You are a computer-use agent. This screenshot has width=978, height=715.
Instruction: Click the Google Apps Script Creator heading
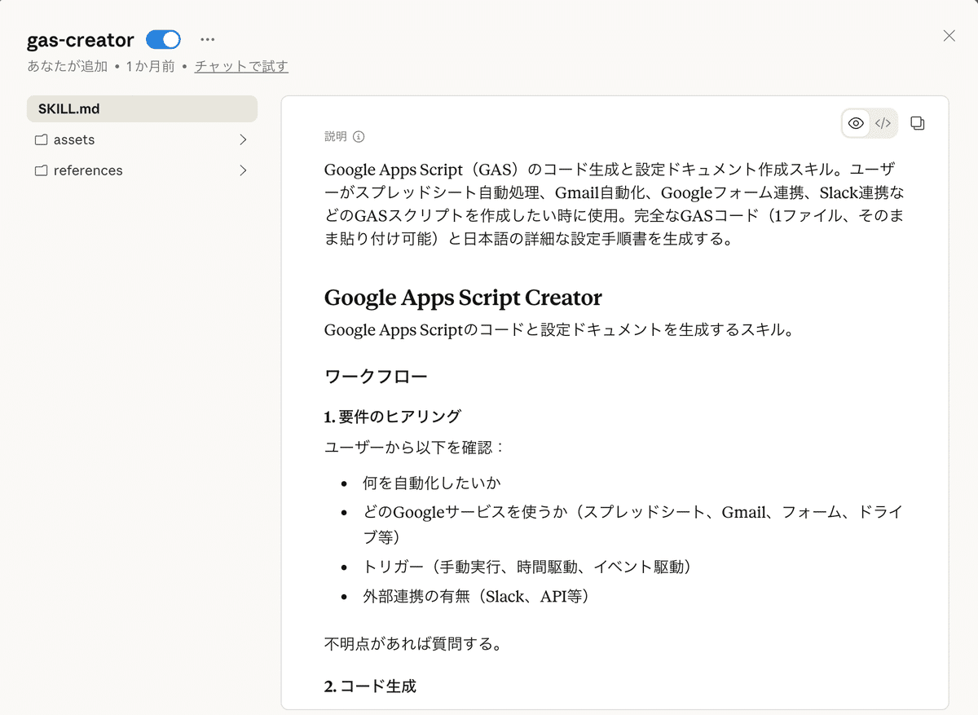[x=463, y=297]
